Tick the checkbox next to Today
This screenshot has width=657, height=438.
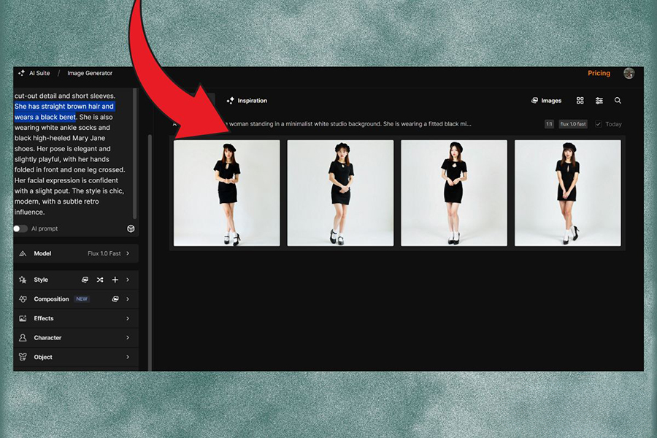pos(599,124)
